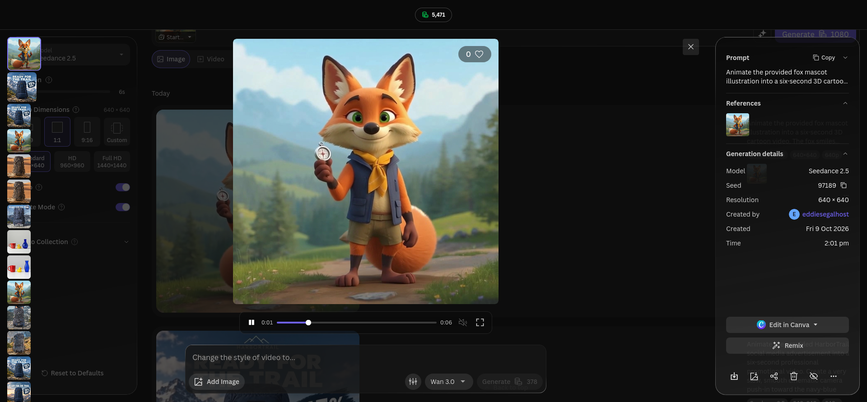Click Add Image in prompt bar
Image resolution: width=867 pixels, height=402 pixels.
tap(217, 382)
